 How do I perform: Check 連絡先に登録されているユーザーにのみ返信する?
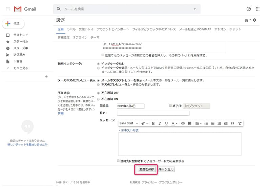pyautogui.click(x=118, y=161)
